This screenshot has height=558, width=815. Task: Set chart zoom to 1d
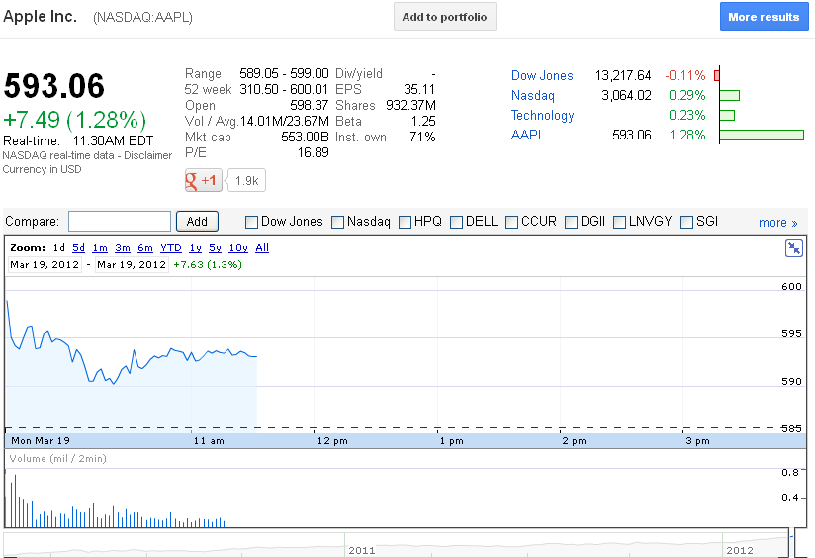tap(59, 248)
